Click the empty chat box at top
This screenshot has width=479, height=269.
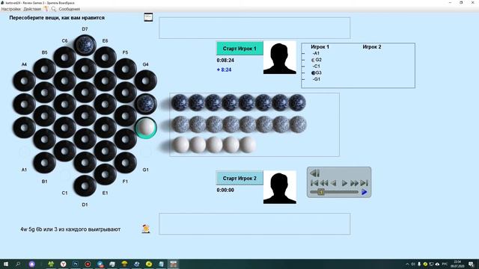[x=254, y=28]
